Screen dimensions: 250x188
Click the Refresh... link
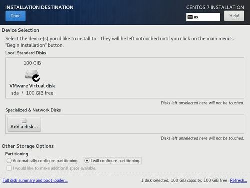pyautogui.click(x=238, y=180)
